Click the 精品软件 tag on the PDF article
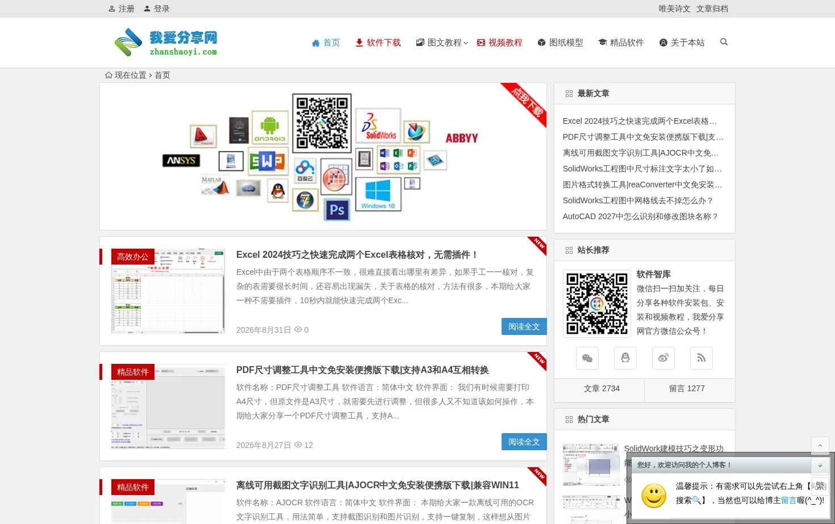 133,372
